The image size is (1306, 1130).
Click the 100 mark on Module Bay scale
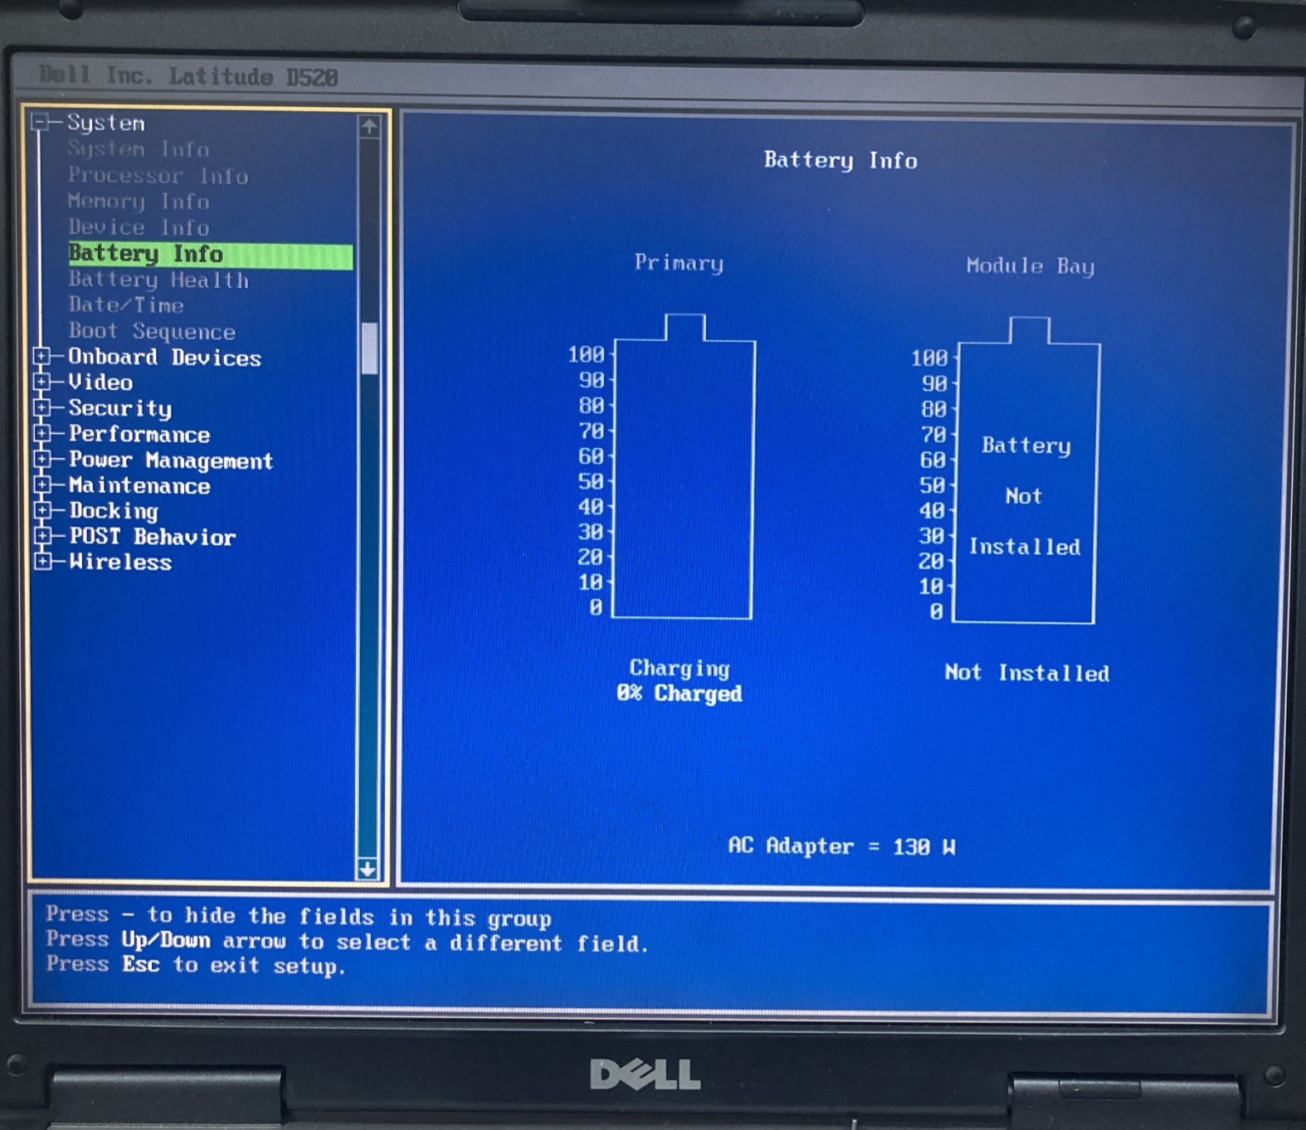click(x=929, y=358)
